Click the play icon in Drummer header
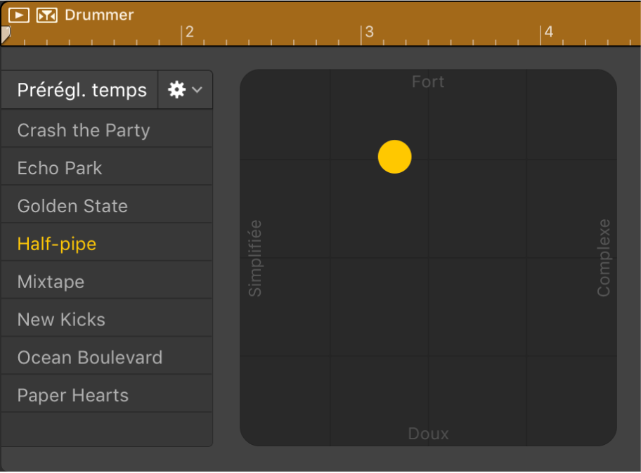The height and width of the screenshot is (473, 641). pyautogui.click(x=19, y=15)
